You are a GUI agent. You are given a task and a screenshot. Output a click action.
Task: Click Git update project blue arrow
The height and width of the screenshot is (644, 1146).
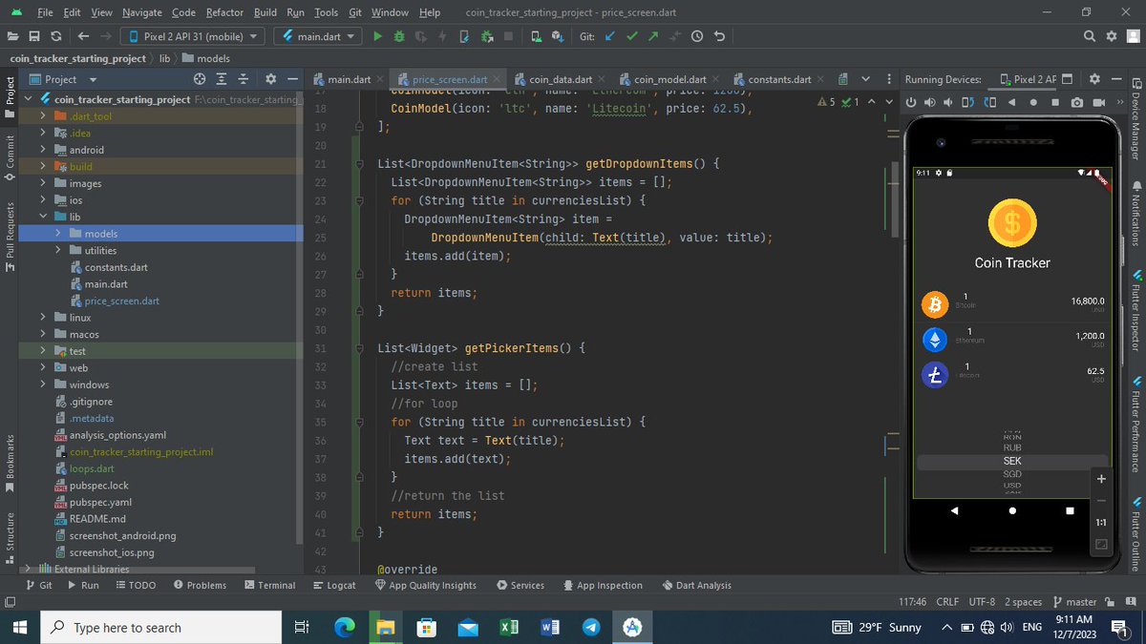click(x=610, y=36)
